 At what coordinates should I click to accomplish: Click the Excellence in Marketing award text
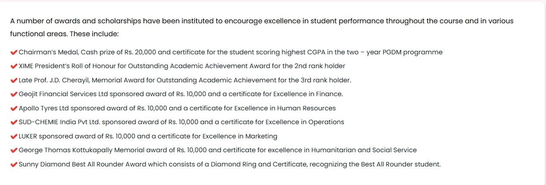148,136
